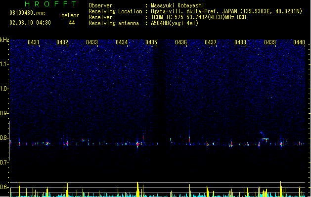The width and height of the screenshot is (311, 197).
Task: Click the 0437 time marker
Action: click(211, 42)
